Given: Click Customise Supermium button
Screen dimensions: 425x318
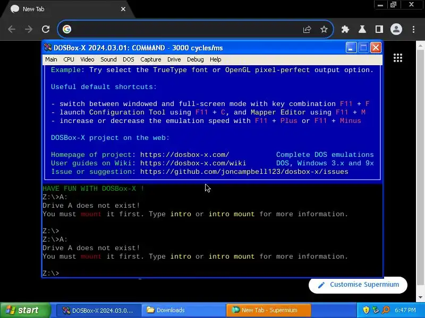Looking at the screenshot, I should 358,285.
